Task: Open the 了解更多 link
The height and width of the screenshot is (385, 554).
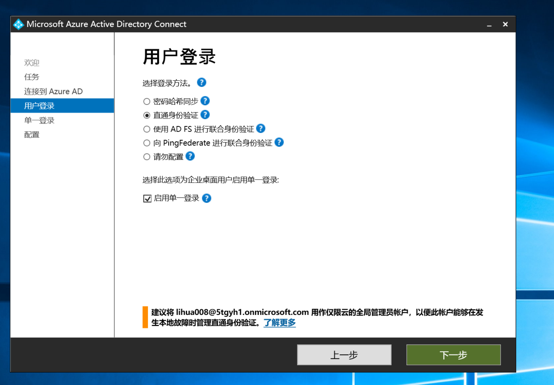Action: (279, 322)
